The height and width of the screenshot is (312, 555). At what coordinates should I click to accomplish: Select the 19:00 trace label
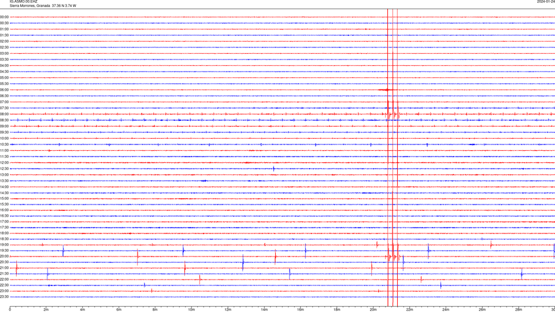[4, 245]
